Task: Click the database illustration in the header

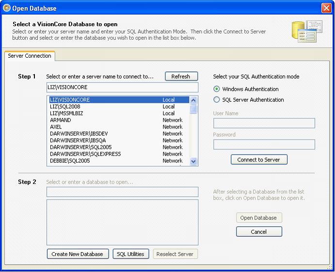Action: coord(307,32)
